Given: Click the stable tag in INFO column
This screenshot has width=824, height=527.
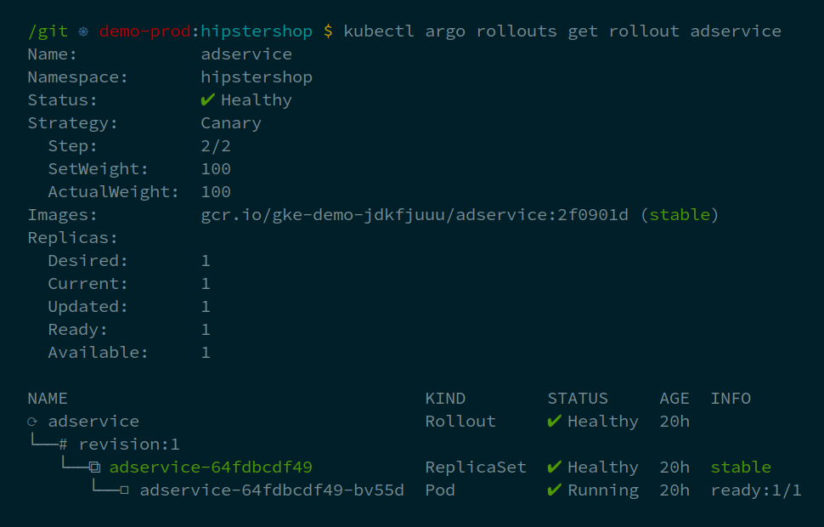Looking at the screenshot, I should pos(741,467).
